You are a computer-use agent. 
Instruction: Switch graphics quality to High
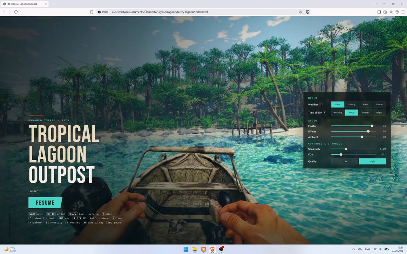(x=372, y=161)
